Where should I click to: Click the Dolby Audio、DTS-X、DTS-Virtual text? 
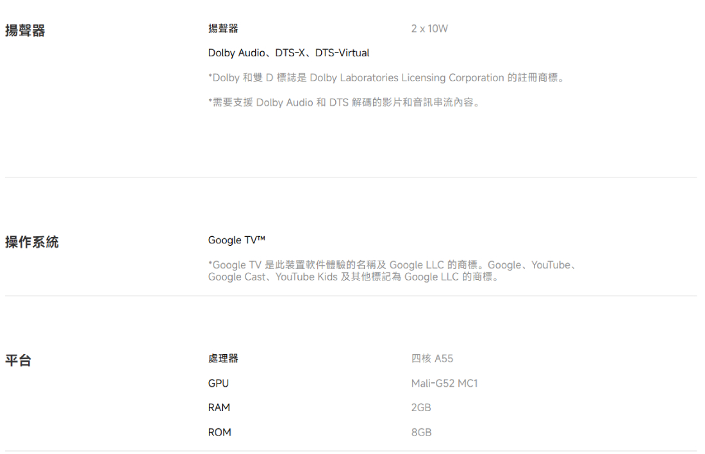pyautogui.click(x=288, y=53)
